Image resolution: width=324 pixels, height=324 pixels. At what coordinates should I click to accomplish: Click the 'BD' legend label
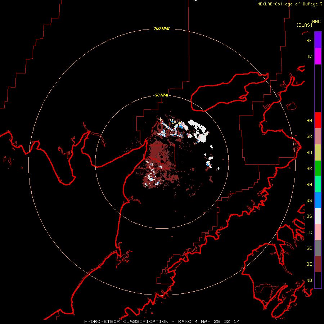click(309, 153)
